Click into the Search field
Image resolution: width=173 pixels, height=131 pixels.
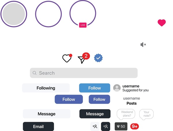[x=84, y=73]
